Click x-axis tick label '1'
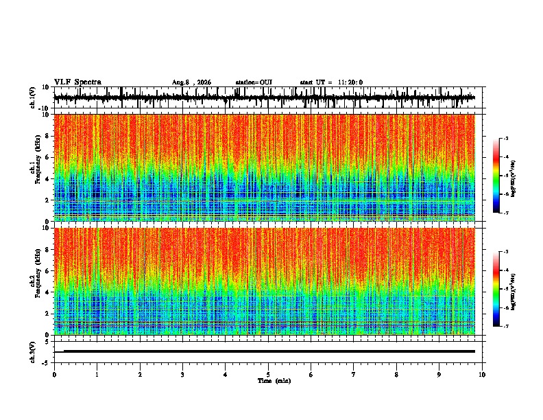Screen dimensions: 543x420 click(x=97, y=375)
